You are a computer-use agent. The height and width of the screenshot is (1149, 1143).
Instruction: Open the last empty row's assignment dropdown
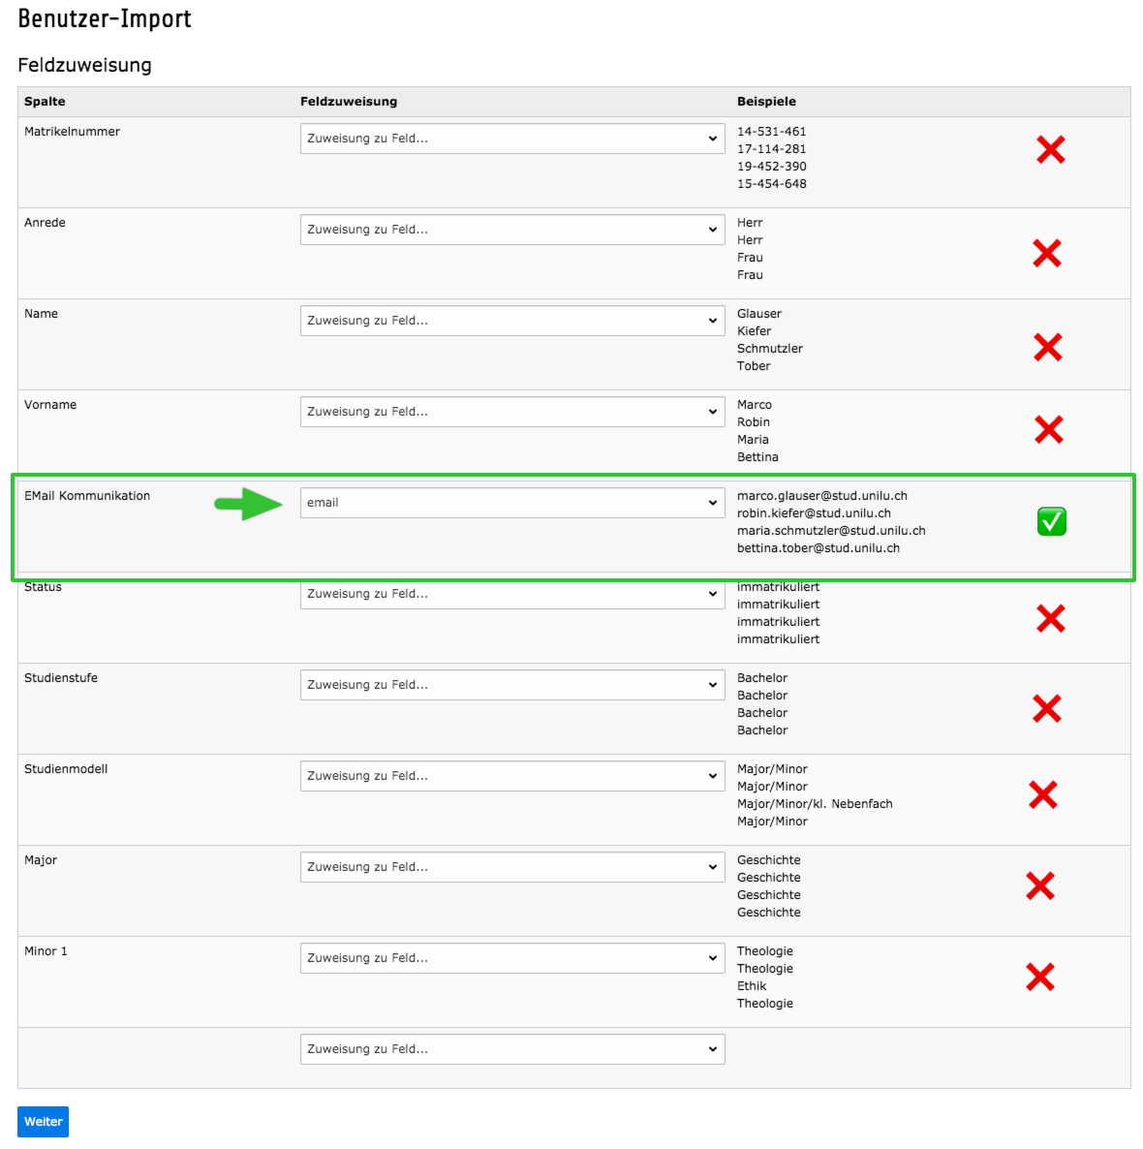click(x=512, y=1049)
